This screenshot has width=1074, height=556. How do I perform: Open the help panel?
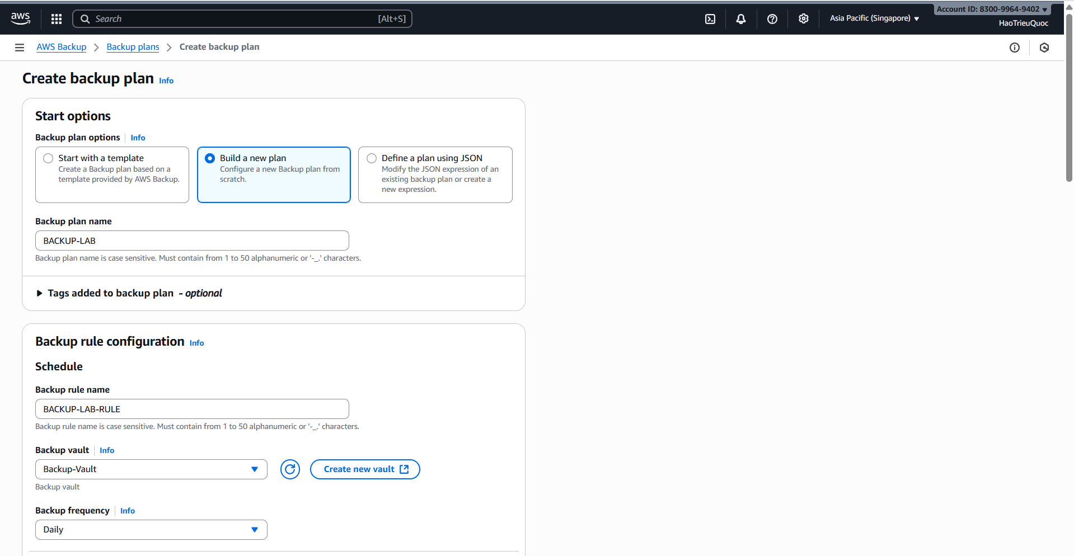click(772, 18)
